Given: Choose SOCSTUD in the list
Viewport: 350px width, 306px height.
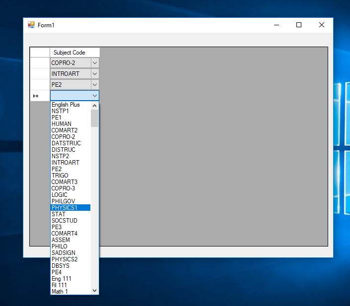Looking at the screenshot, I should click(x=70, y=221).
